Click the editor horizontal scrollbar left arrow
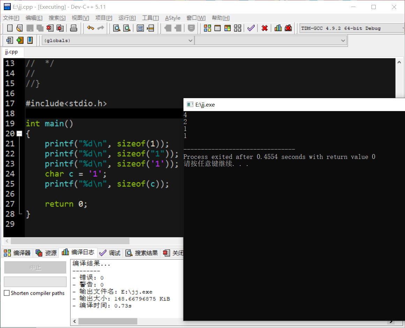Image resolution: width=405 pixels, height=328 pixels. [x=7, y=241]
